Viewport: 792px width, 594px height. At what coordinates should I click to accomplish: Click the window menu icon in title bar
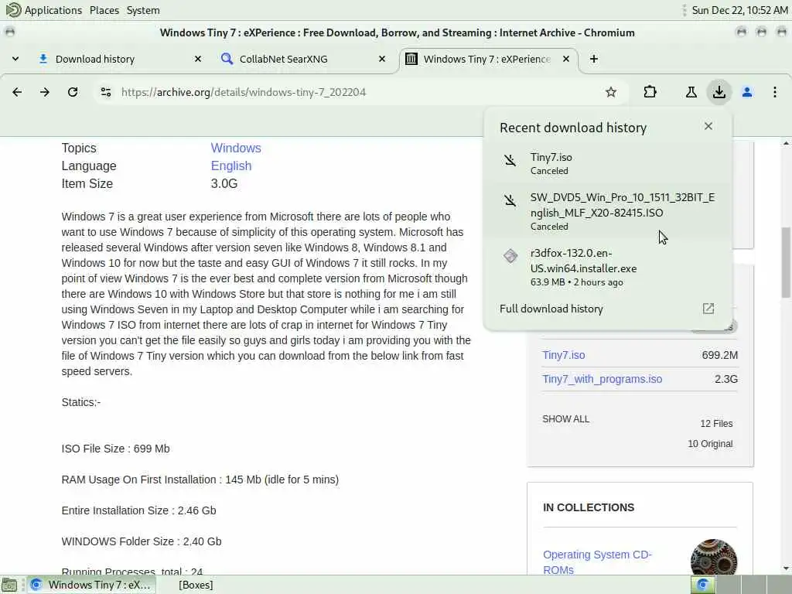[9, 32]
